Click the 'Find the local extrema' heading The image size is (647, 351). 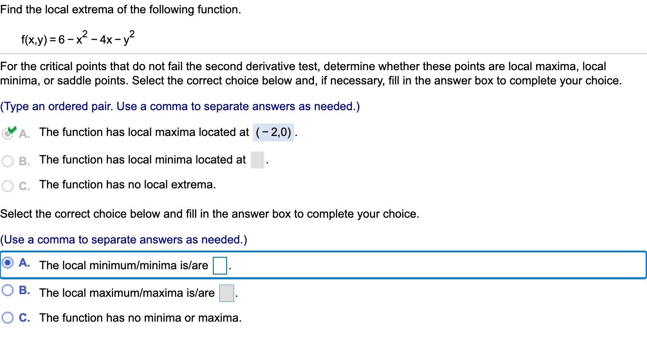[x=120, y=9]
